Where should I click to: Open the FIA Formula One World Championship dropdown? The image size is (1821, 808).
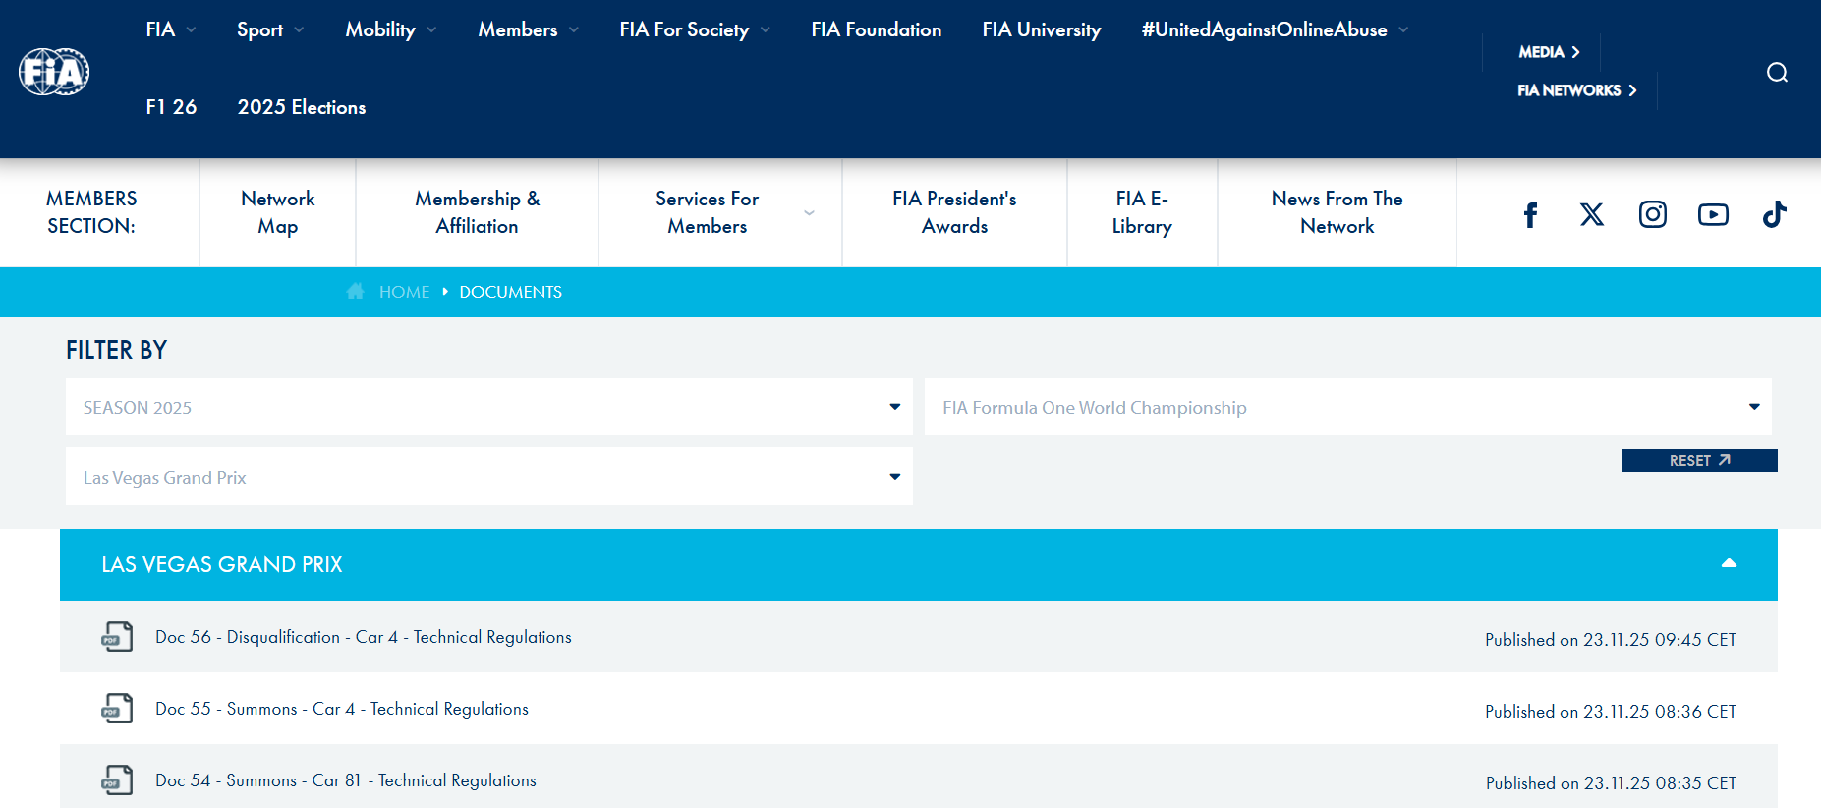pyautogui.click(x=1348, y=407)
